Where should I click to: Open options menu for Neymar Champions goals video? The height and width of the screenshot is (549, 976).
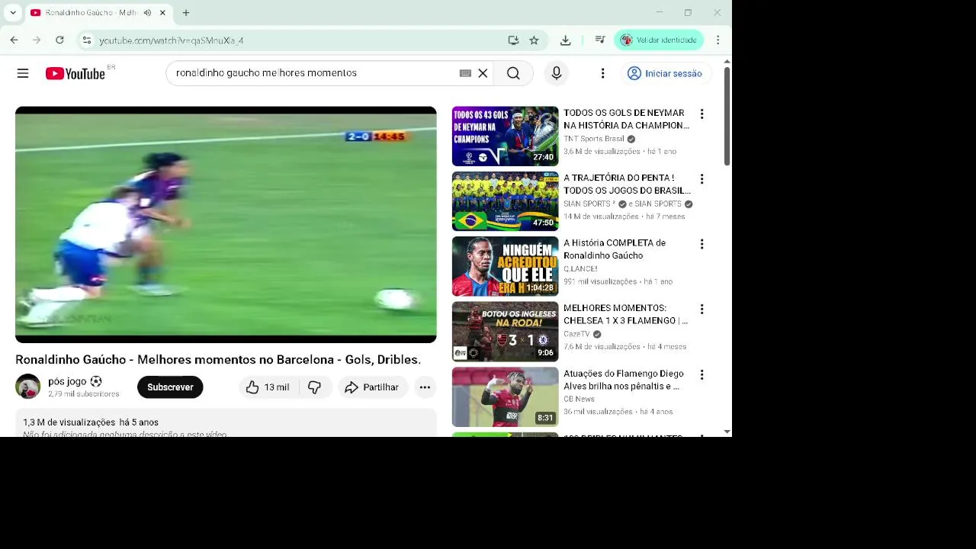click(701, 114)
